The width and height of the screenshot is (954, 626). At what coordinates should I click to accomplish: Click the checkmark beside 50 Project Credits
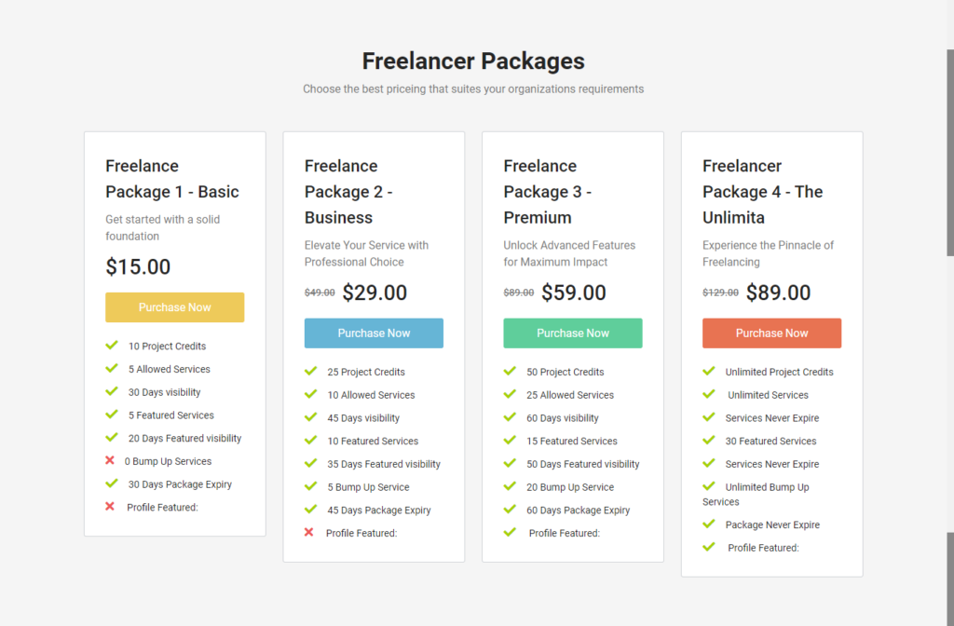click(x=510, y=372)
